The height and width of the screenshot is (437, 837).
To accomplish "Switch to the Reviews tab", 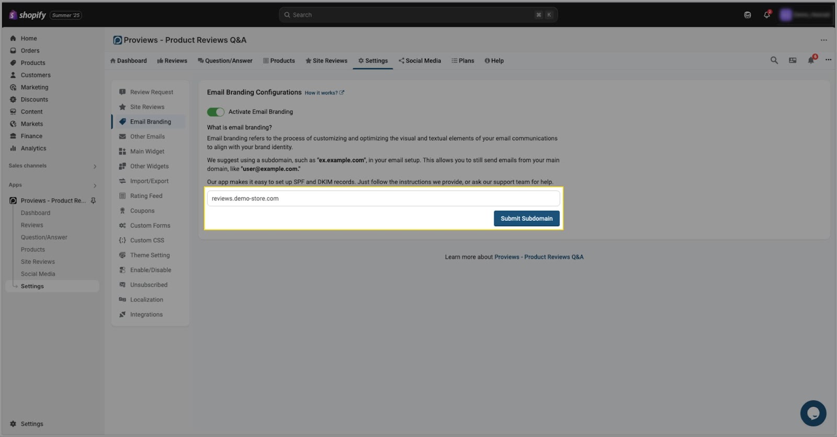I will pyautogui.click(x=172, y=61).
